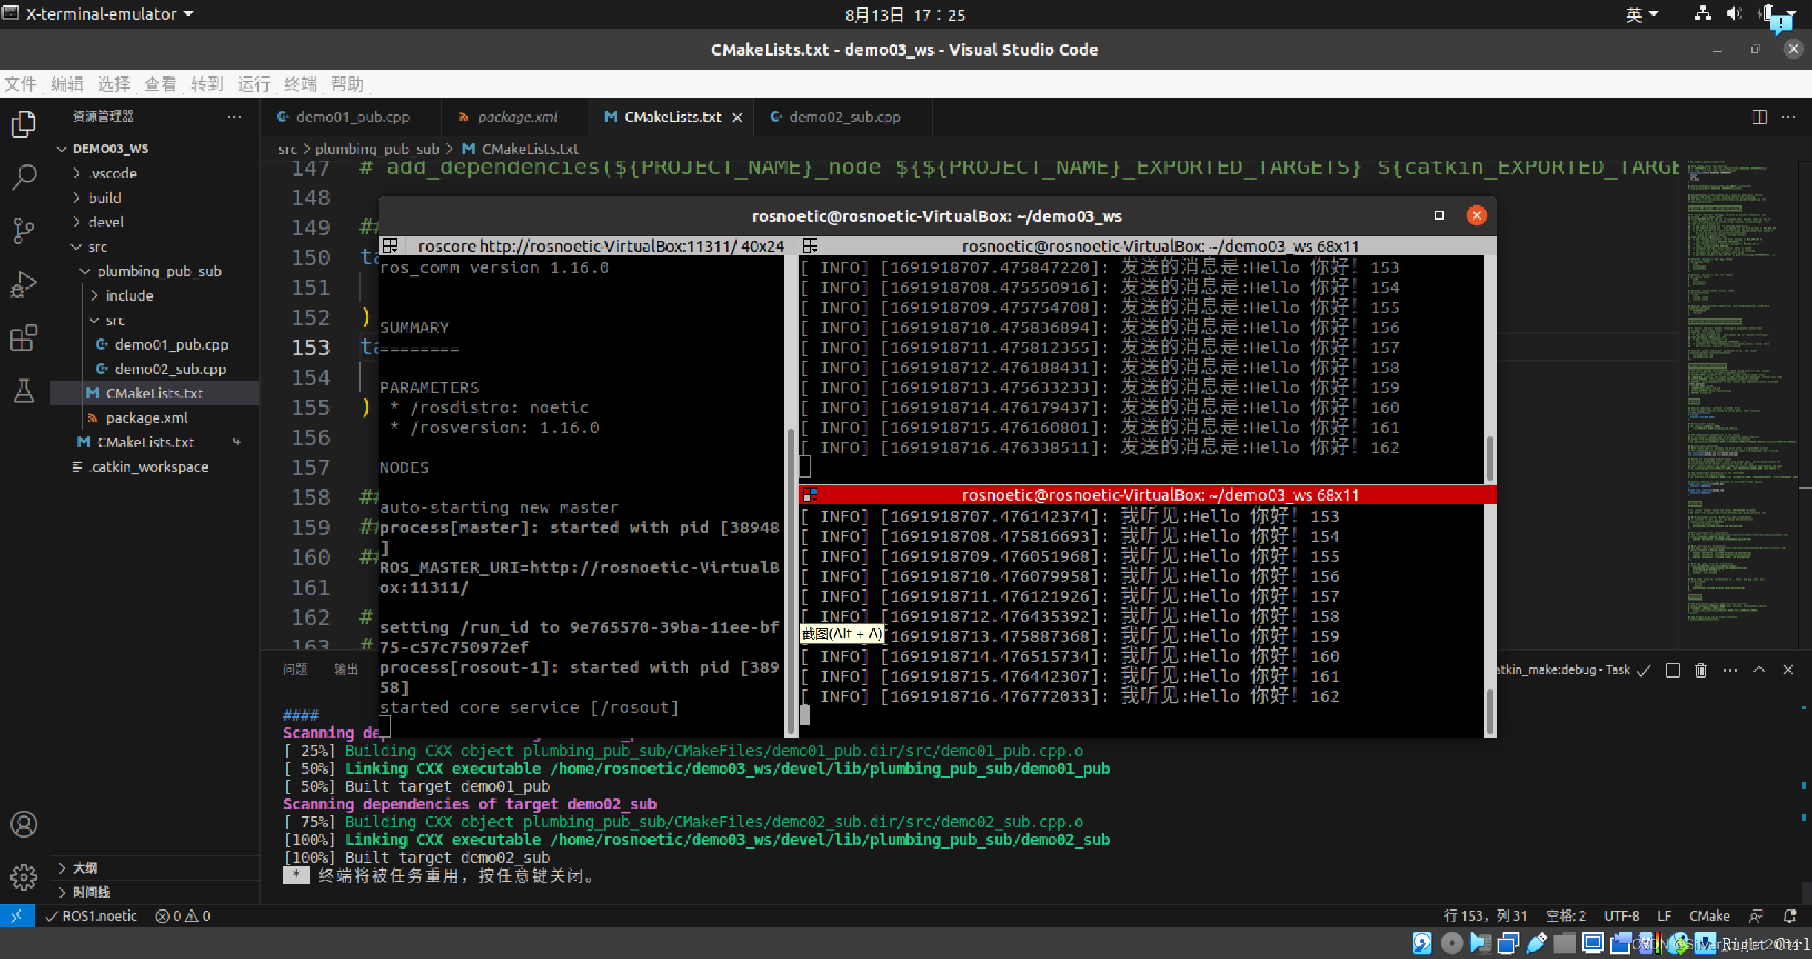
Task: Change UTF-8 file encoding
Action: coord(1622,916)
